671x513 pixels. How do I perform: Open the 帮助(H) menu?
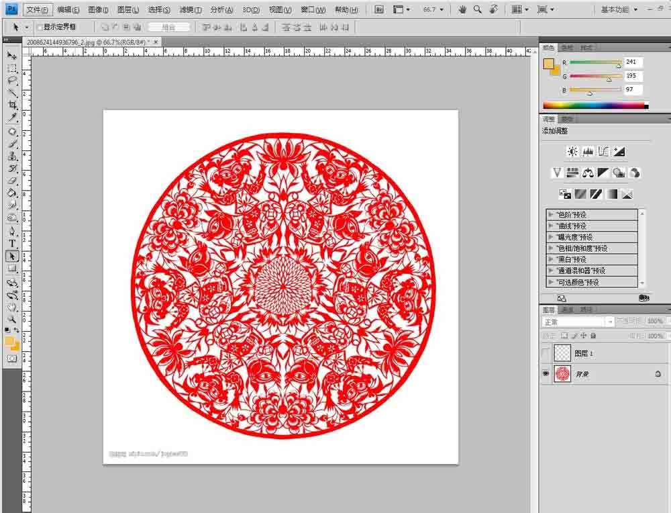(x=346, y=9)
